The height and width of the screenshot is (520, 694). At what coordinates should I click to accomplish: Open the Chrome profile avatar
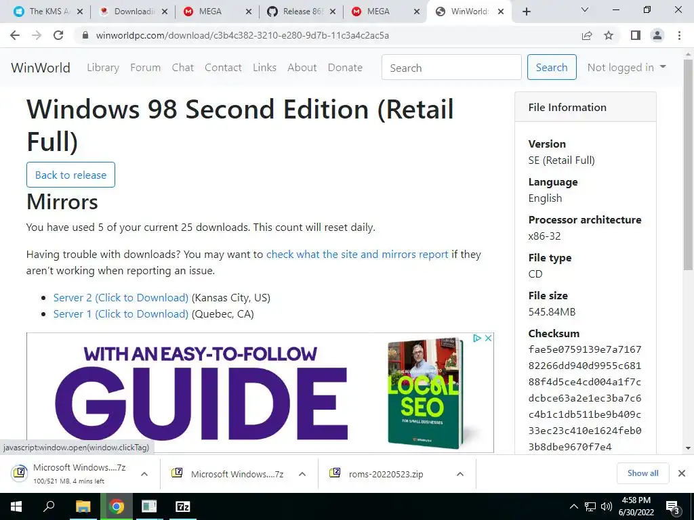pyautogui.click(x=657, y=35)
